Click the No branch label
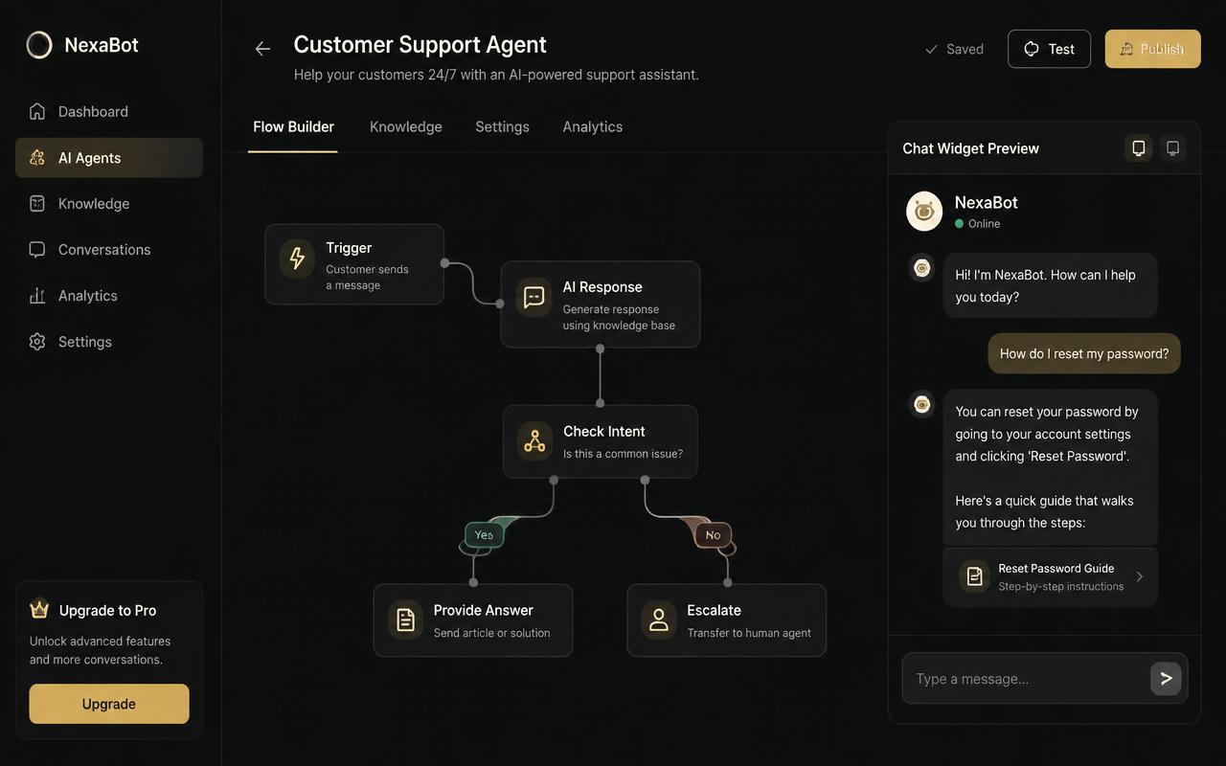This screenshot has width=1226, height=766. [x=713, y=534]
